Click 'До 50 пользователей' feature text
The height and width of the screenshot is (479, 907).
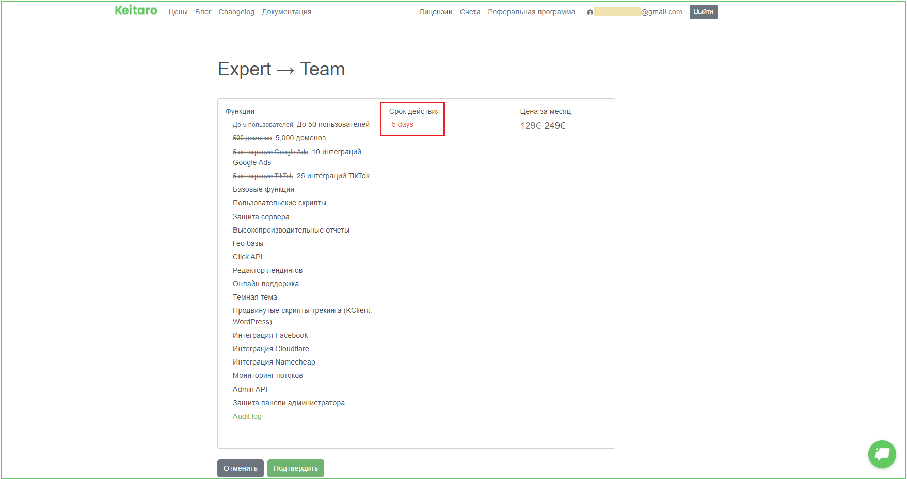(333, 124)
